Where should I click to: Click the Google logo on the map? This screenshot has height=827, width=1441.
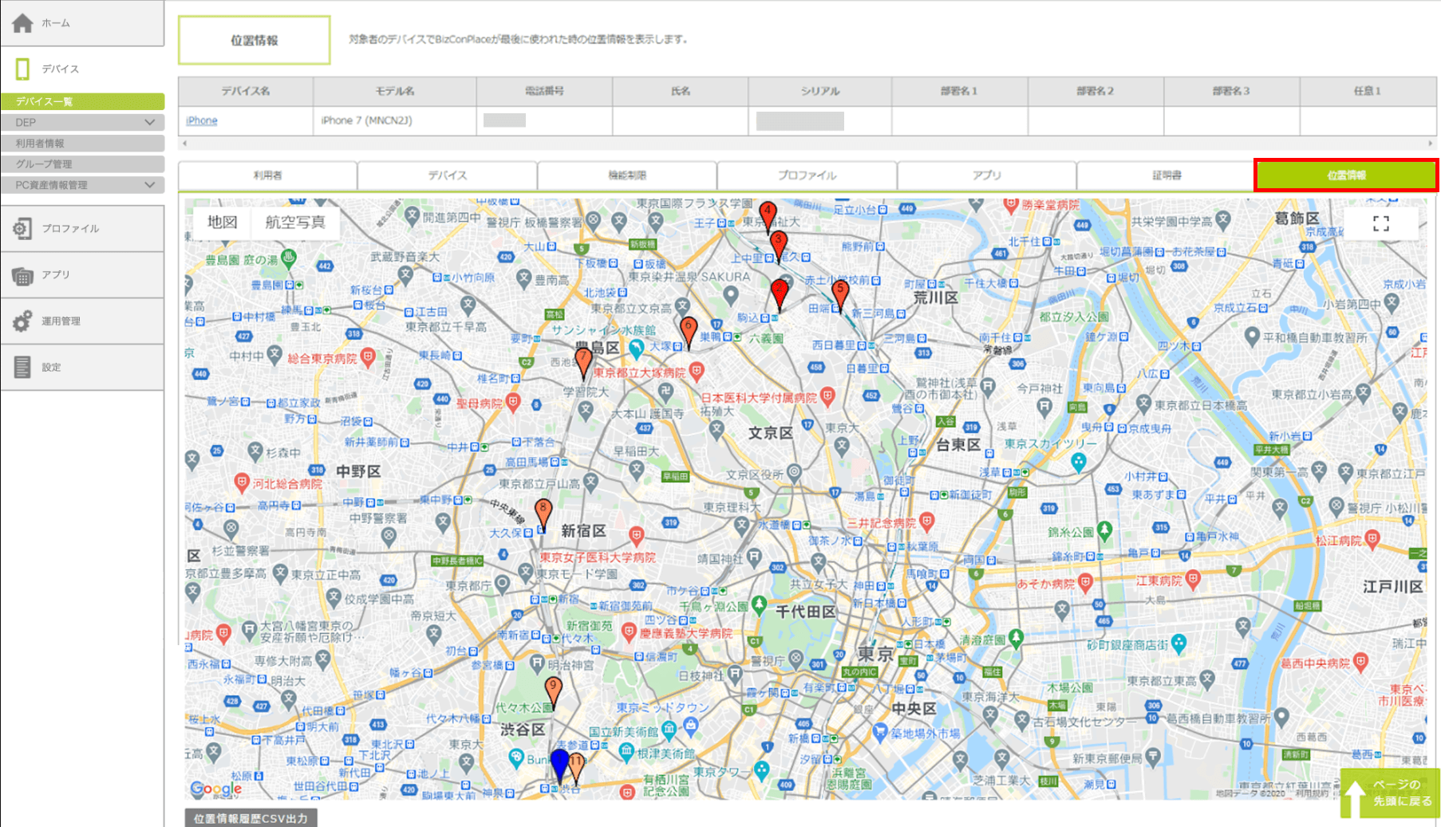[x=216, y=789]
